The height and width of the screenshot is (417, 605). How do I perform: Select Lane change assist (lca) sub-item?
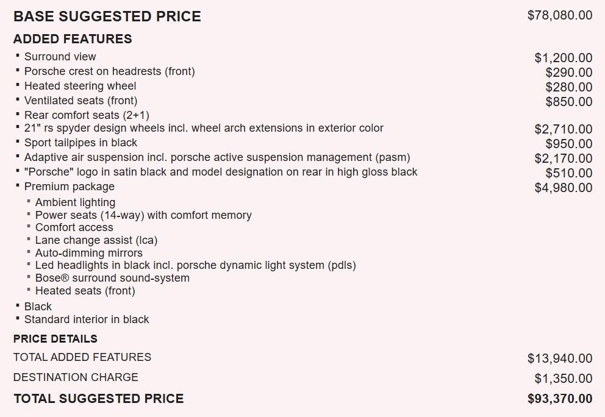[x=96, y=240]
